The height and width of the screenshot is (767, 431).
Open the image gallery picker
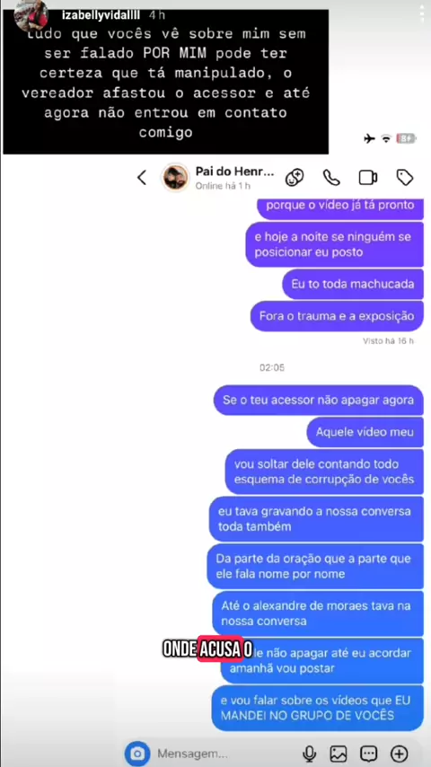tap(339, 754)
